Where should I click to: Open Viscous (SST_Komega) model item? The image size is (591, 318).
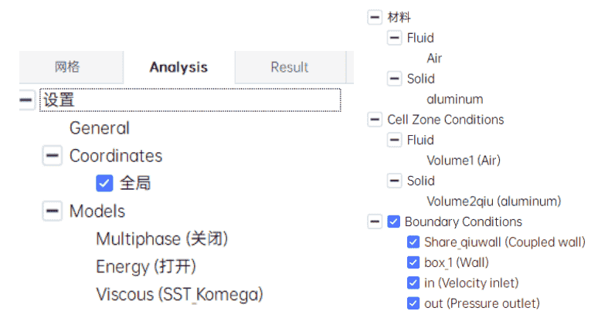click(179, 294)
